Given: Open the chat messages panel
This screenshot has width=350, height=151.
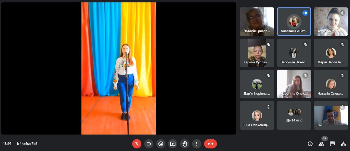Looking at the screenshot, I should (332, 144).
